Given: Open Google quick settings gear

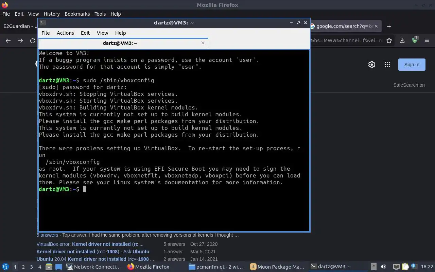Looking at the screenshot, I should (372, 65).
